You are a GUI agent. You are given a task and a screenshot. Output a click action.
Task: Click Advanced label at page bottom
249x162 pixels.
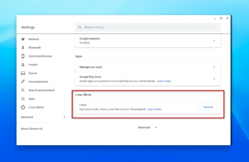pos(144,127)
